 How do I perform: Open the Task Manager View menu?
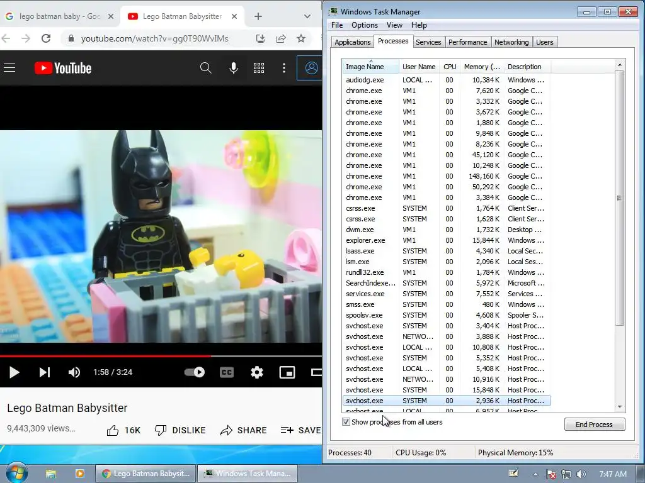pyautogui.click(x=394, y=25)
